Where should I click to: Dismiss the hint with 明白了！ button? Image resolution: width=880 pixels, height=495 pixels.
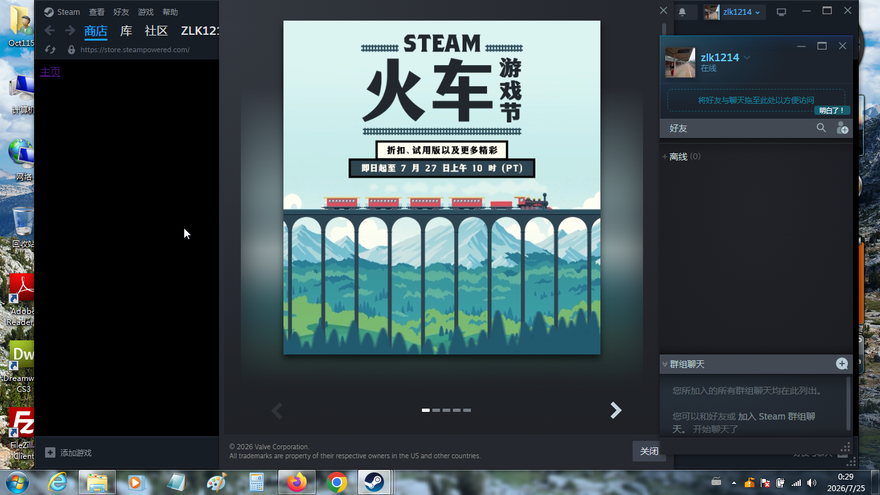832,110
